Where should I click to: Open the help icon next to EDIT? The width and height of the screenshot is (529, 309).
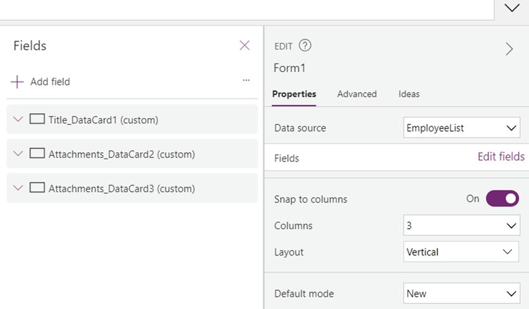(x=305, y=45)
